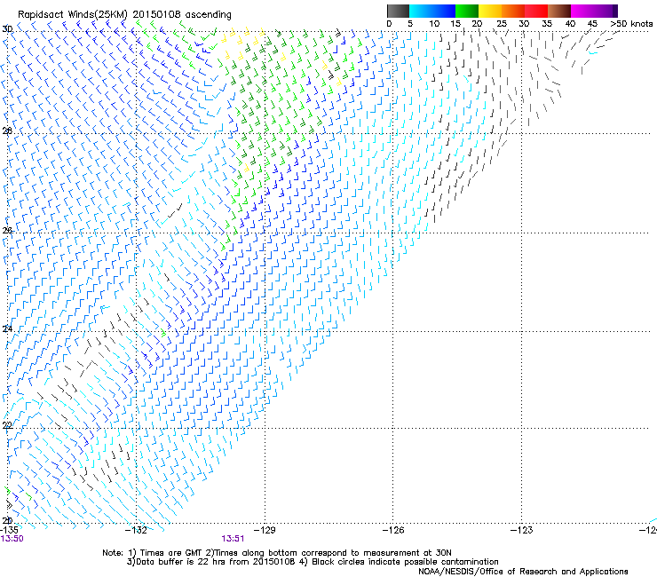Click the red 30-35 knots legend swatch
This screenshot has width=657, height=577.
(536, 11)
